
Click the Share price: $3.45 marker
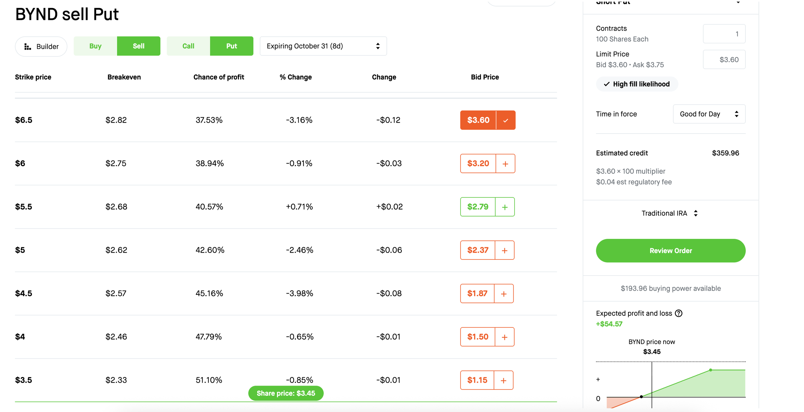(286, 393)
